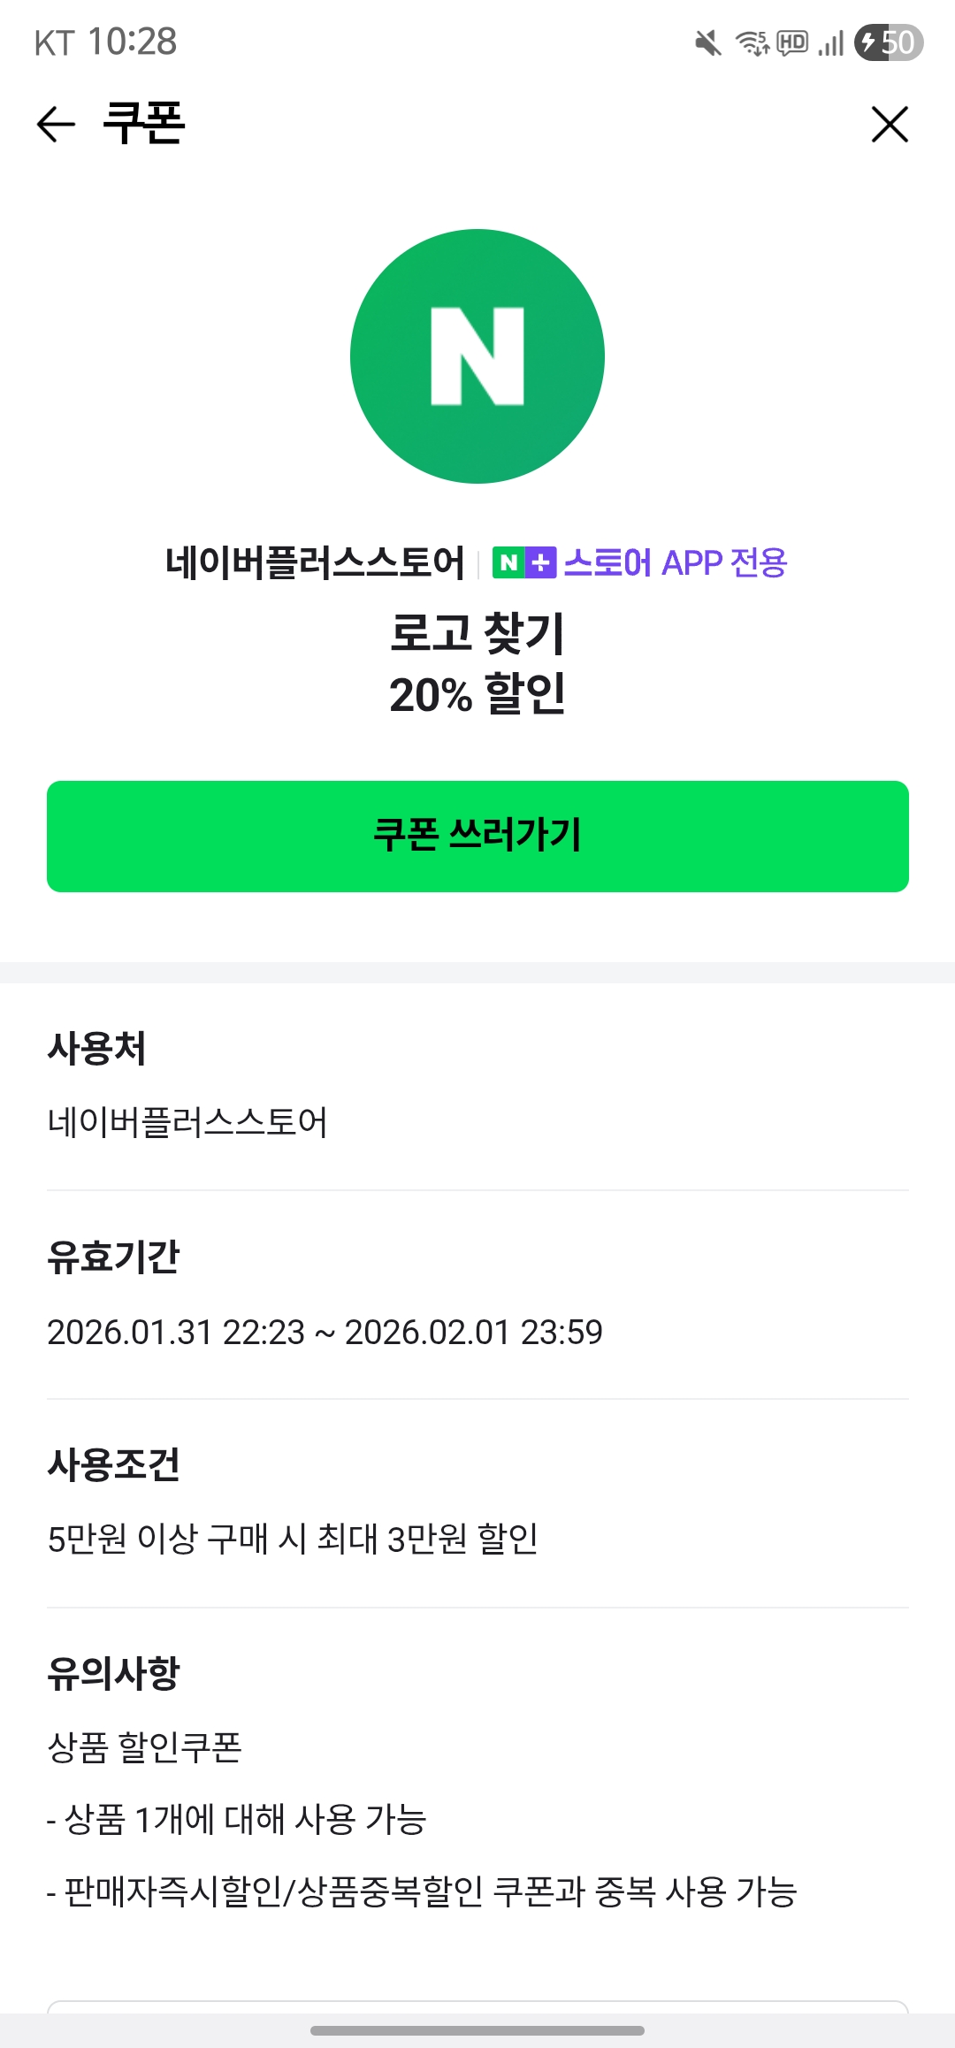Tap the Wi-Fi status icon
Screen dimensions: 955x2048
tap(753, 42)
